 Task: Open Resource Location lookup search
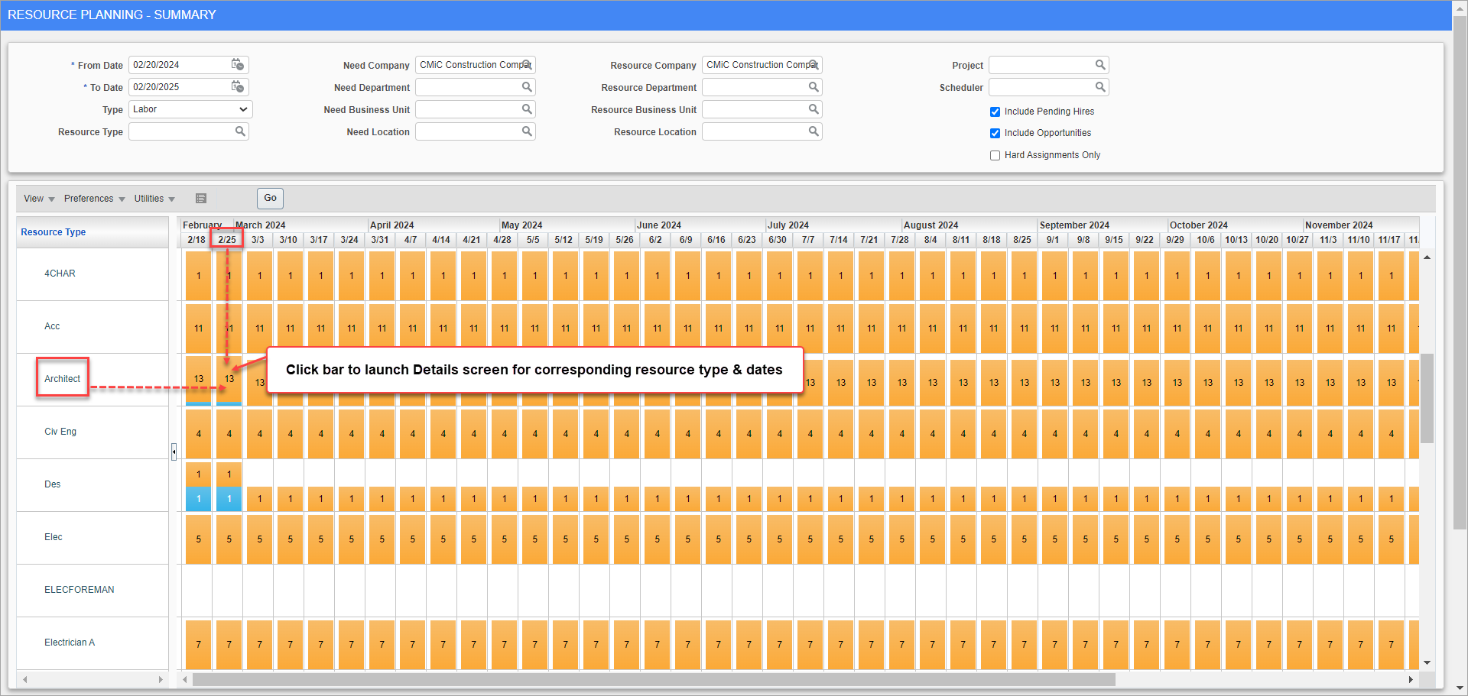coord(814,131)
